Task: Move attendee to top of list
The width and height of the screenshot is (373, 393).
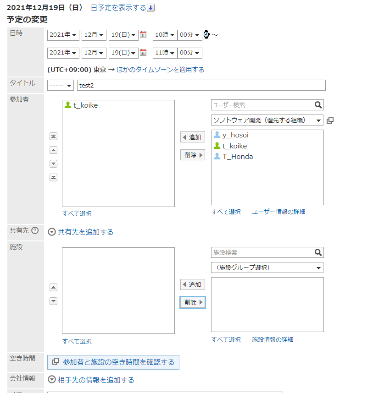Action: pyautogui.click(x=53, y=136)
